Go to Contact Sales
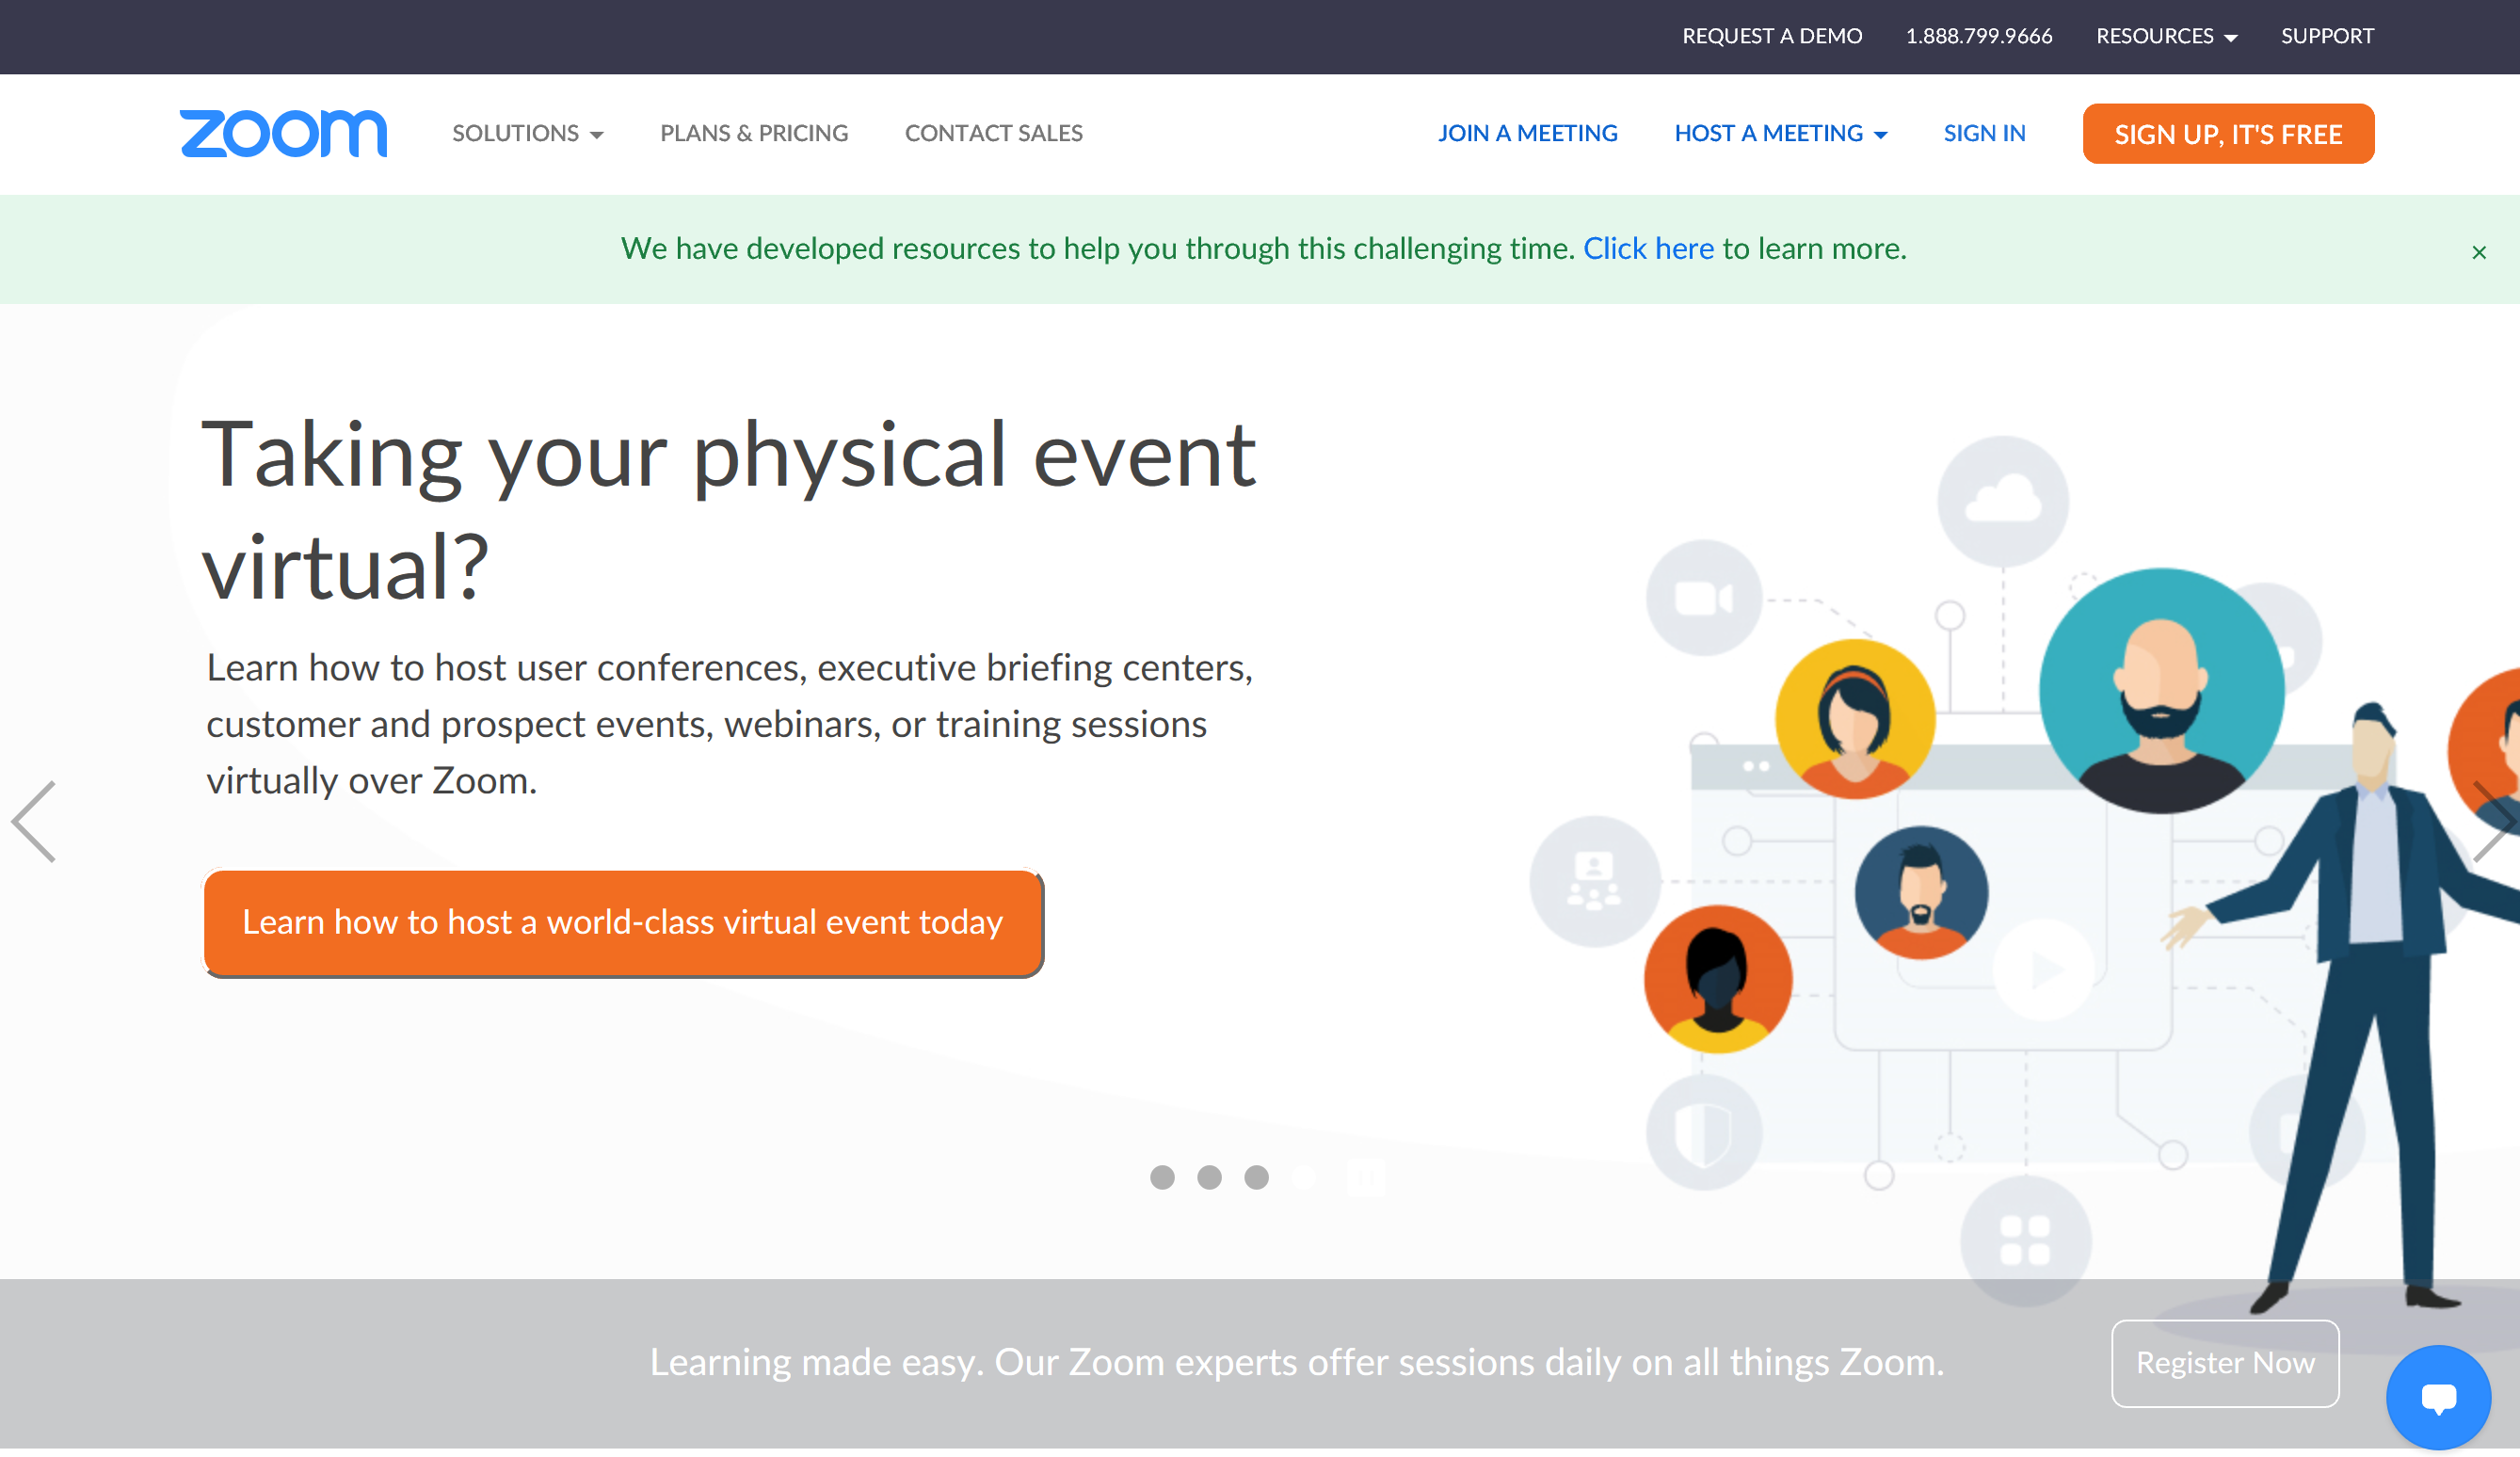The width and height of the screenshot is (2520, 1457). coord(993,133)
